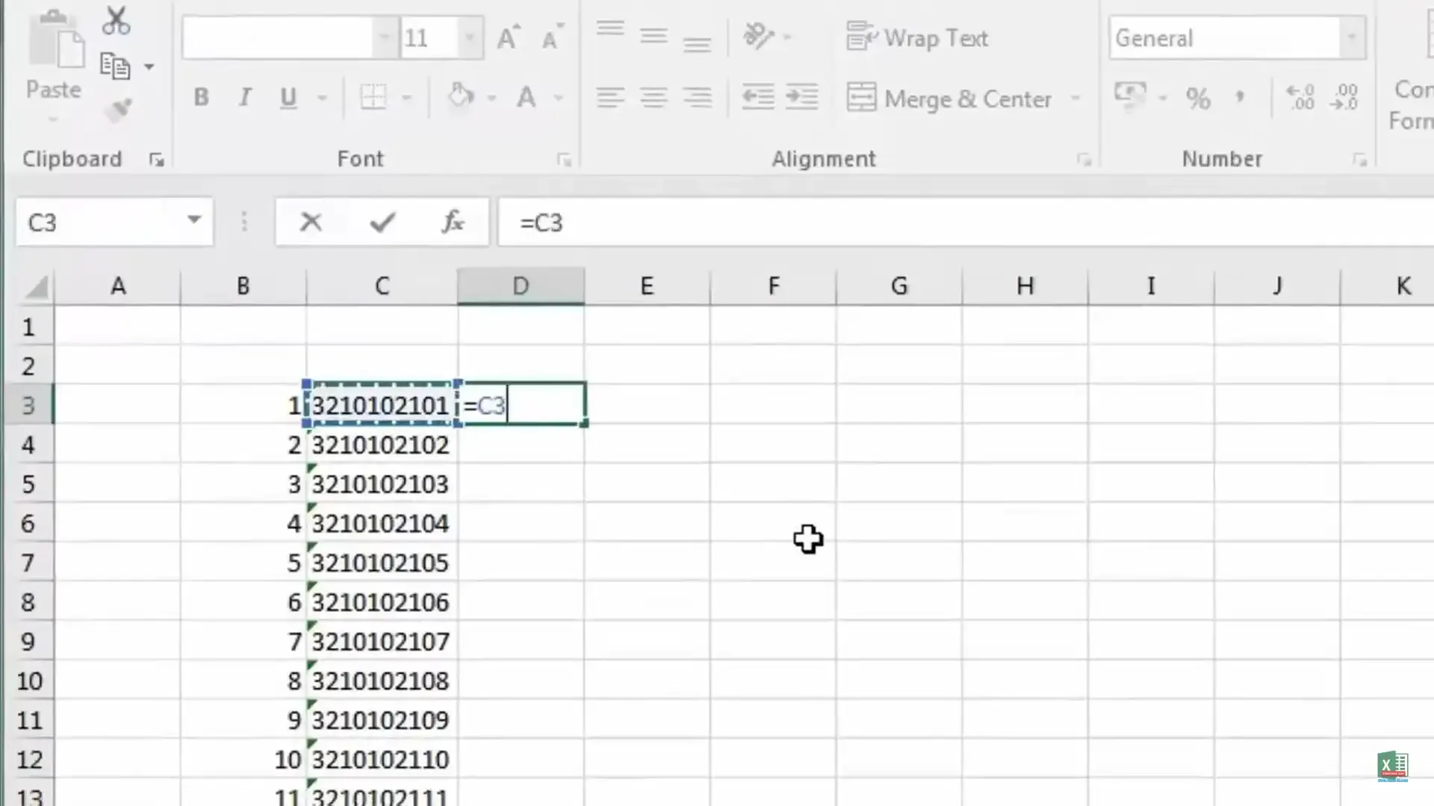Click cell C3 with value 3210102101
The height and width of the screenshot is (806, 1434).
tap(382, 405)
